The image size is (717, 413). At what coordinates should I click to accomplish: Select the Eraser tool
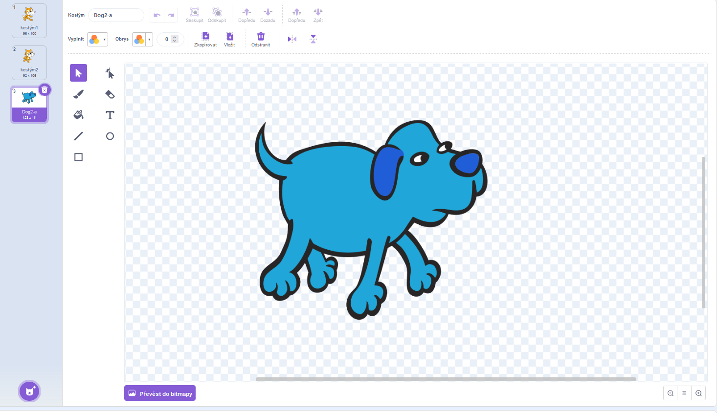[110, 94]
